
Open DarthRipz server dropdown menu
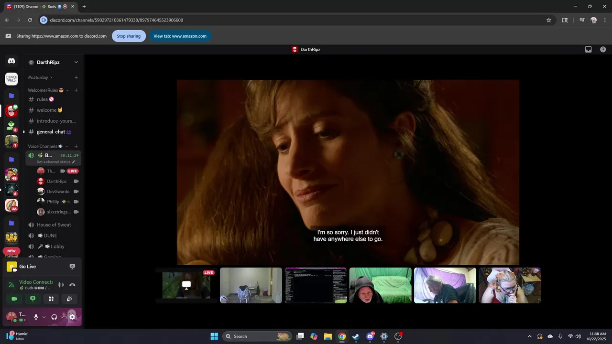pyautogui.click(x=76, y=62)
